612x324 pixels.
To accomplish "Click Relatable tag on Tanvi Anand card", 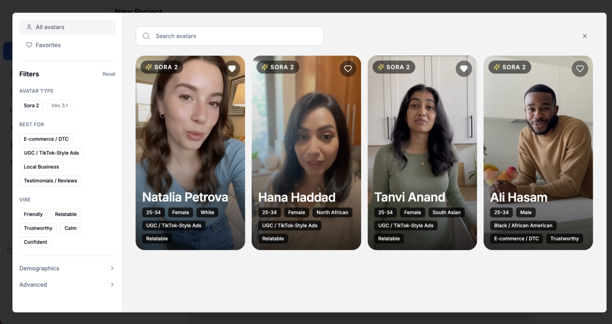I will coord(389,238).
